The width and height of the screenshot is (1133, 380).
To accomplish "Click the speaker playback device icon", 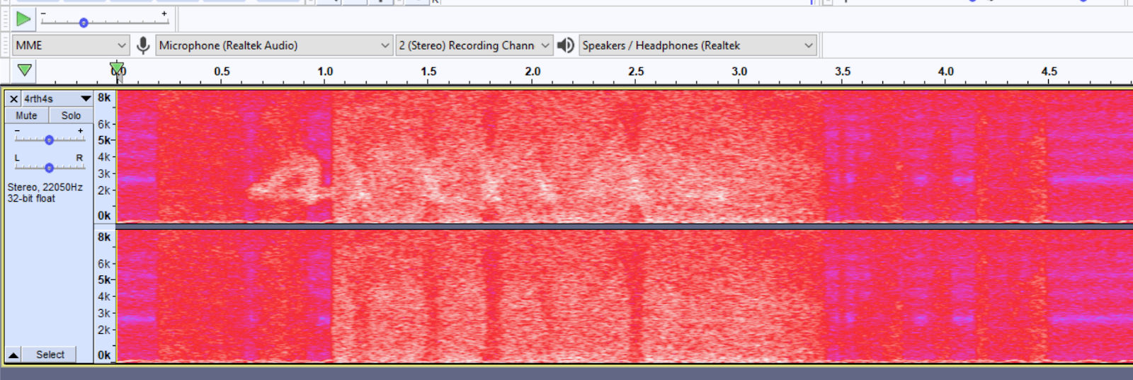I will click(565, 45).
